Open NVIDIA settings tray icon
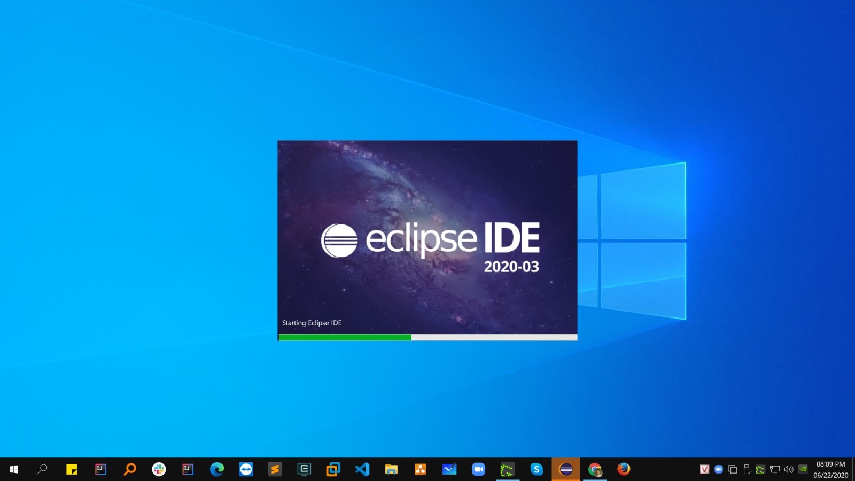Image resolution: width=855 pixels, height=481 pixels. click(x=803, y=469)
